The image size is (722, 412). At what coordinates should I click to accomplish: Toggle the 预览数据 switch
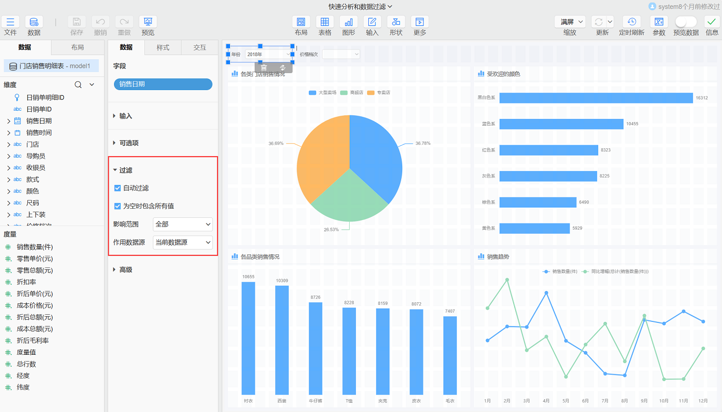tap(686, 22)
